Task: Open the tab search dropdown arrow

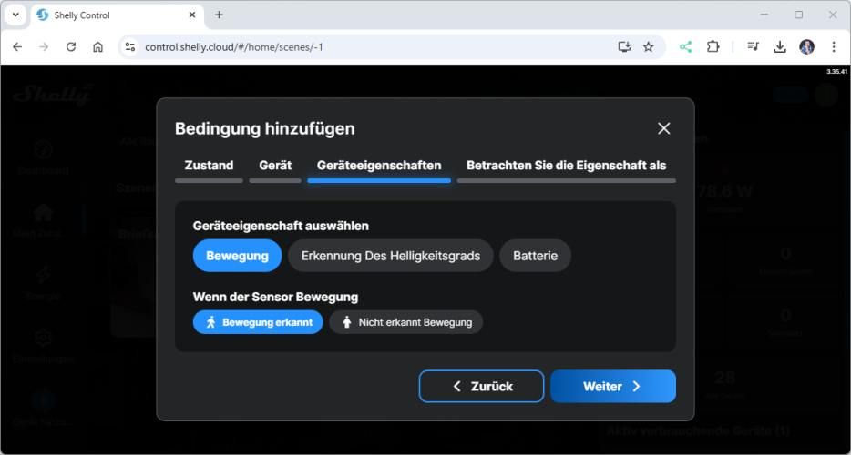Action: [x=15, y=15]
